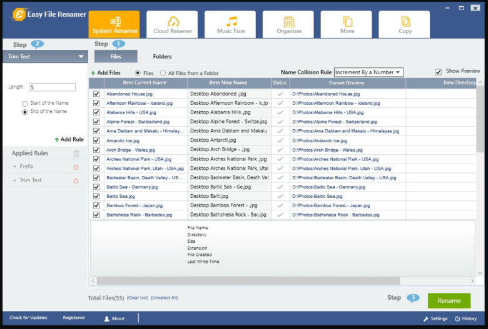Screen dimensions: 488x329
Task: Select file name Baltic Sea - Germany.jpg
Action: click(132, 187)
